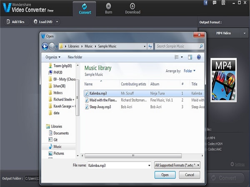Click the Sleep Away.mp3 music note icon
The height and width of the screenshot is (187, 250).
(87, 107)
